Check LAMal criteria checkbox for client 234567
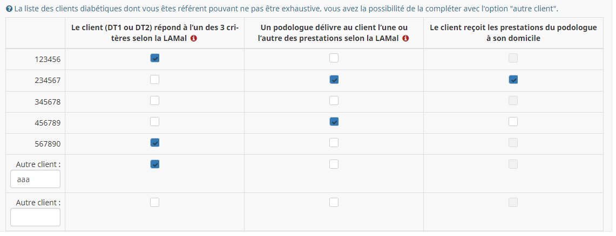The width and height of the screenshot is (616, 236). pyautogui.click(x=155, y=80)
